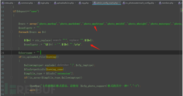Click 'photo_marktype' string on line 17

[x=94, y=24]
